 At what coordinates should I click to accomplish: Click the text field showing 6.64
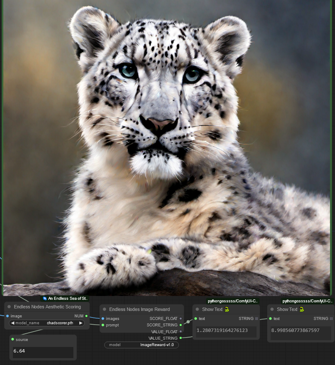point(43,351)
